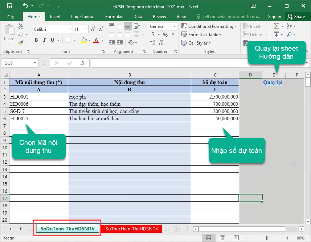This screenshot has height=242, width=311.
Task: Click the Cut scissors icon
Action: click(x=21, y=26)
